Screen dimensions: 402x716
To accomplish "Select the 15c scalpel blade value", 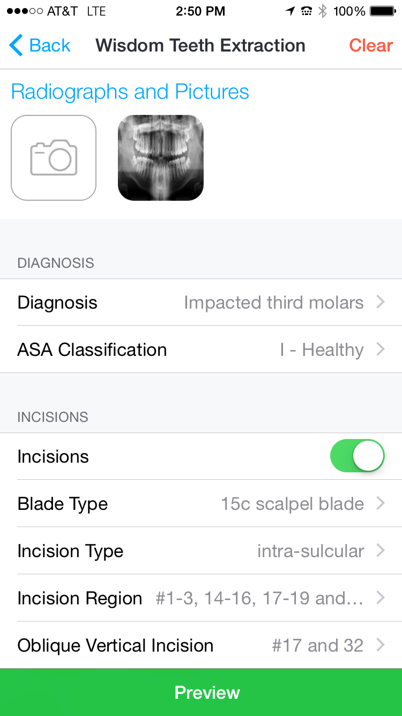I will click(293, 504).
